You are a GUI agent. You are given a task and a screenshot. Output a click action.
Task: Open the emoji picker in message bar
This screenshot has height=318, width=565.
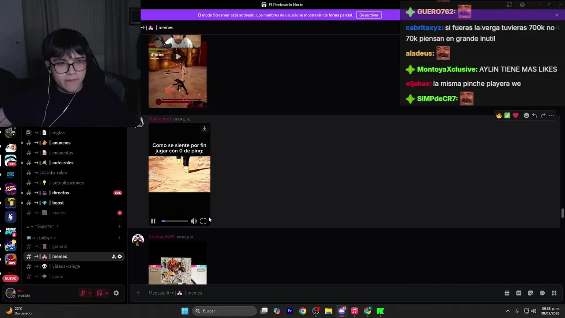pos(542,293)
